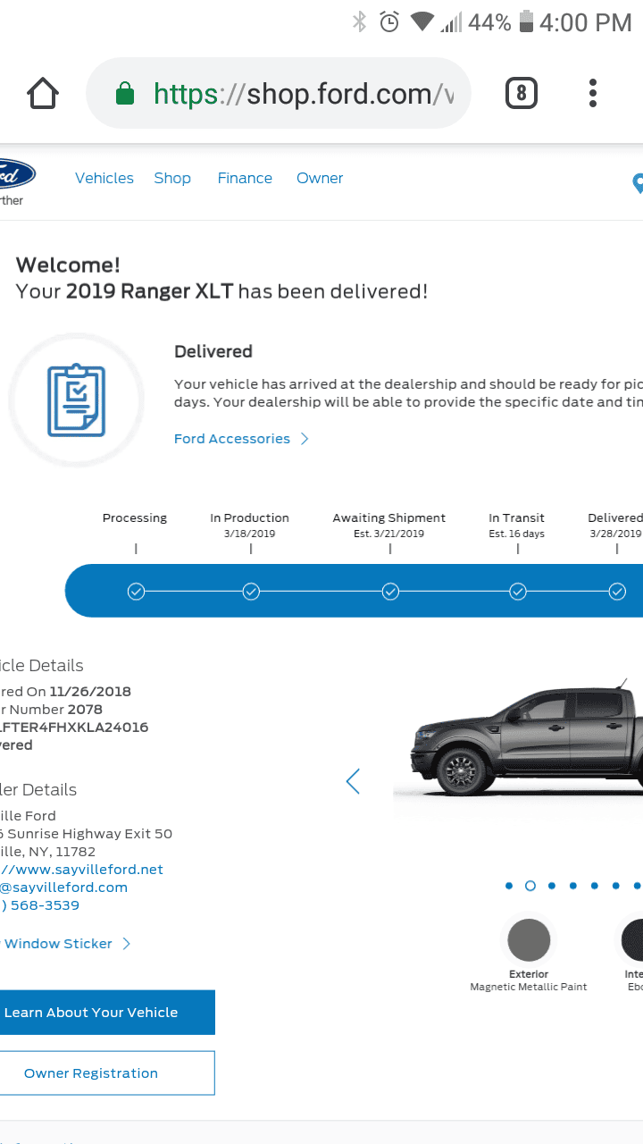Tap the alarm clock status icon
Viewport: 643px width, 1144px height.
click(389, 22)
